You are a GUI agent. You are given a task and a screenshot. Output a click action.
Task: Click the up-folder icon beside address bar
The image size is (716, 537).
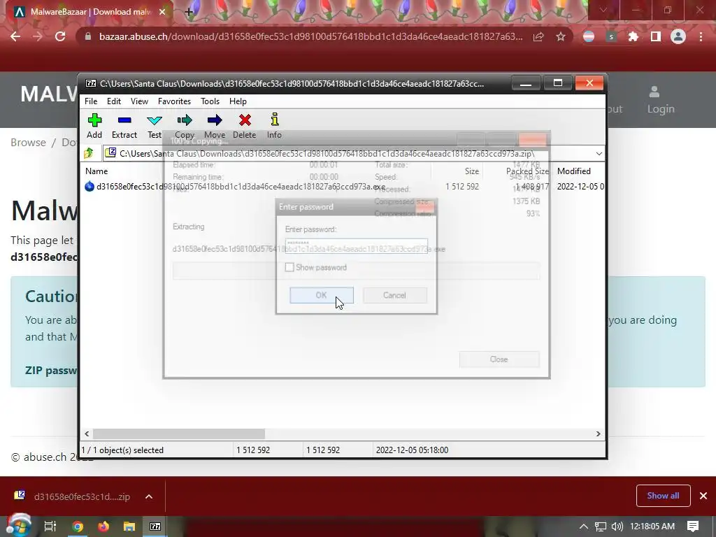89,153
